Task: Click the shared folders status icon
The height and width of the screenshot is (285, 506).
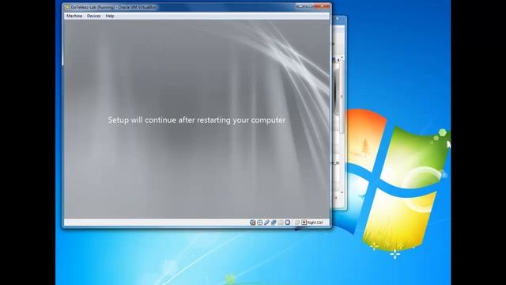Action: click(x=281, y=222)
